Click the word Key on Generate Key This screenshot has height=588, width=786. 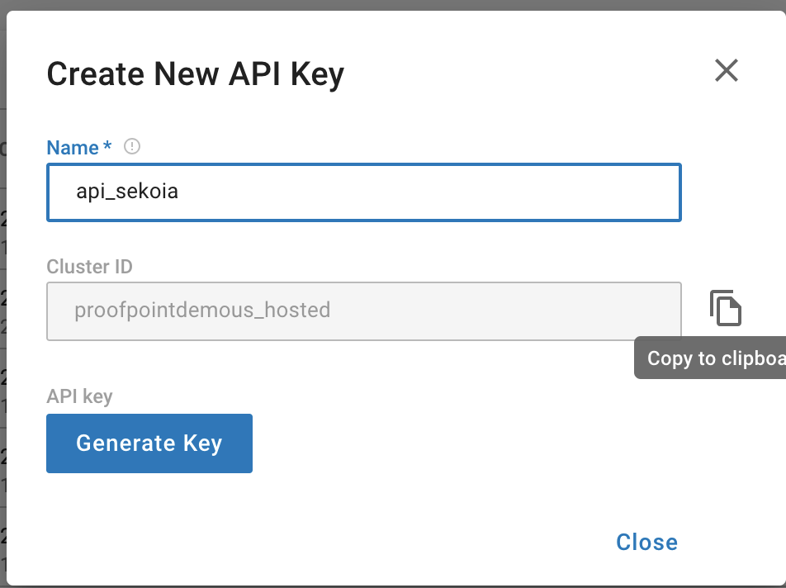203,443
